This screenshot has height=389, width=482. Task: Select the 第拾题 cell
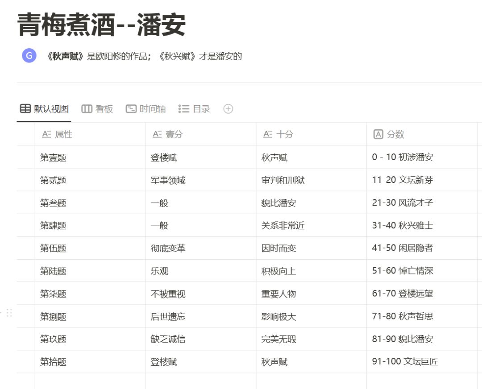90,362
